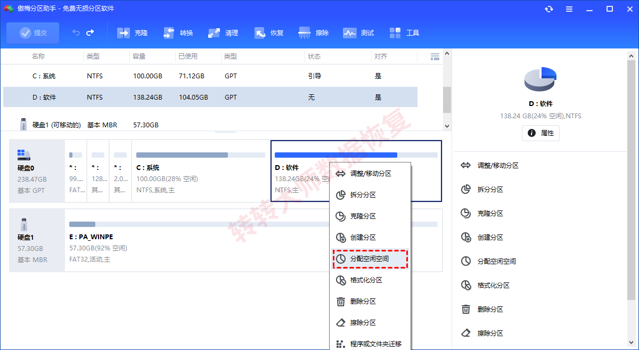Screen dimensions: 639x350
Task: Select the 硬盘0 disk block
Action: [x=37, y=171]
